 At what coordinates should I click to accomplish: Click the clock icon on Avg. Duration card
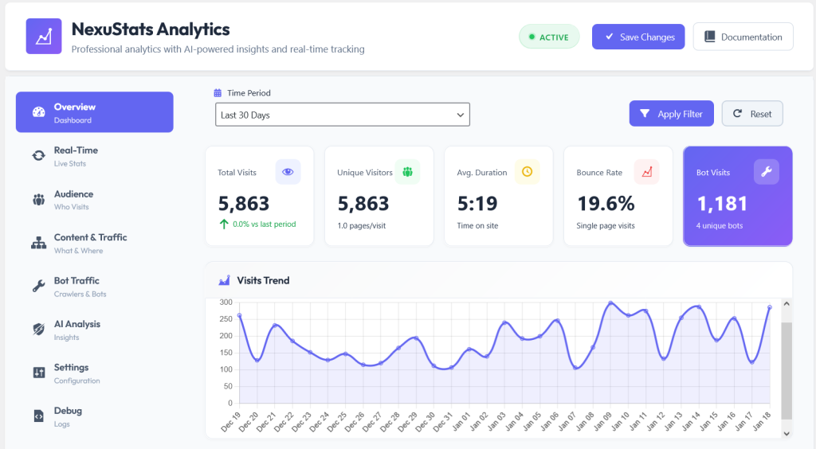[x=528, y=172]
